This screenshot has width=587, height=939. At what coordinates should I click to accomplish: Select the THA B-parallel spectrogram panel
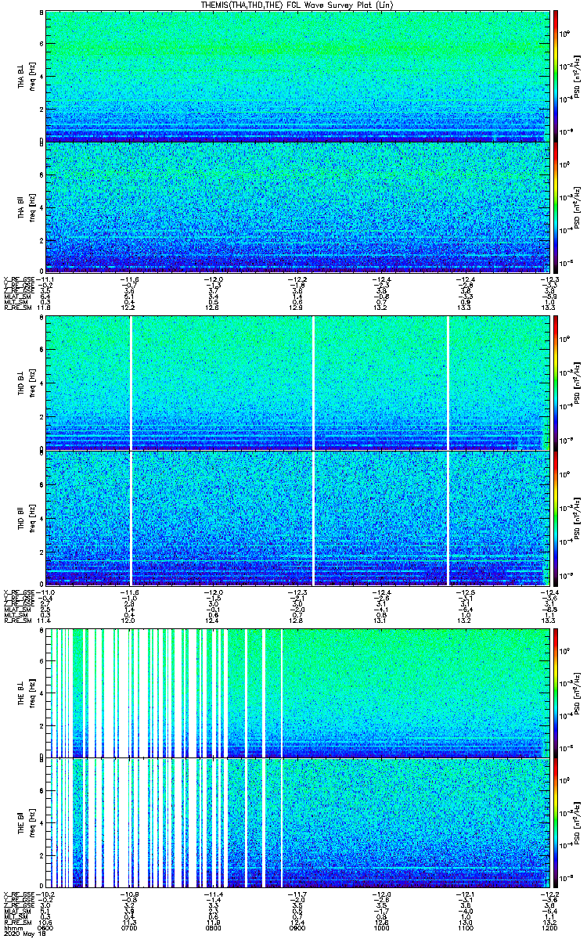click(x=296, y=207)
